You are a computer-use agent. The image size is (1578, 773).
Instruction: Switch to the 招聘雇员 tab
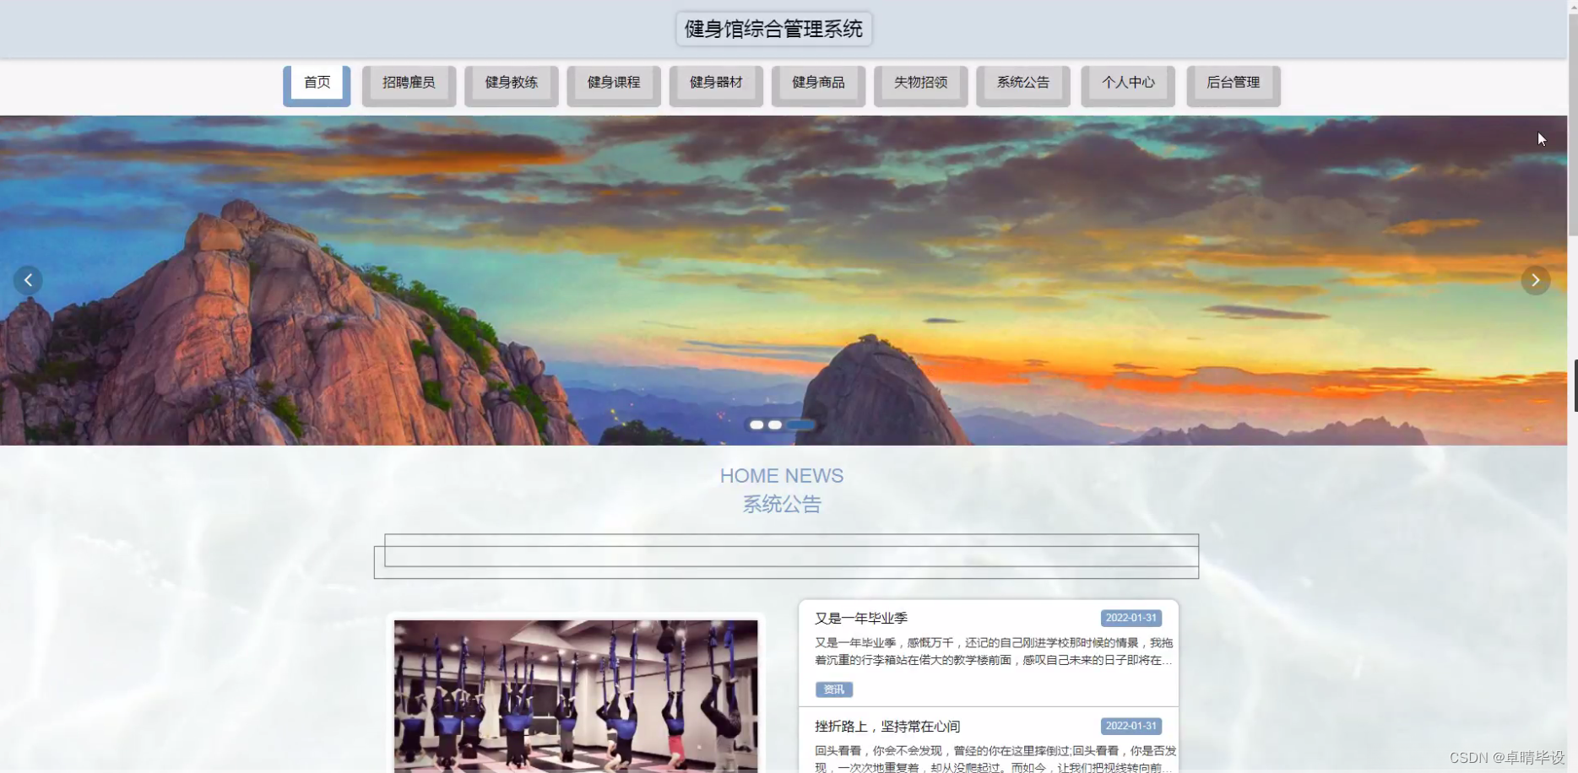pos(409,82)
